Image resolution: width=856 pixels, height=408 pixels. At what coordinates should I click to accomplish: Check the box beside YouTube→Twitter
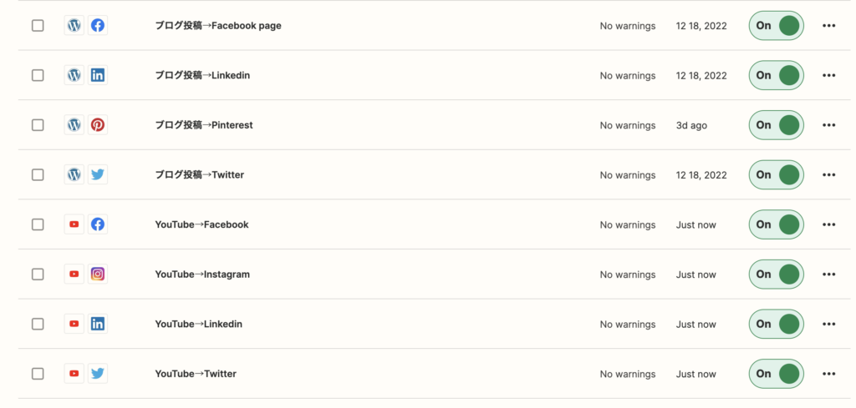(38, 374)
